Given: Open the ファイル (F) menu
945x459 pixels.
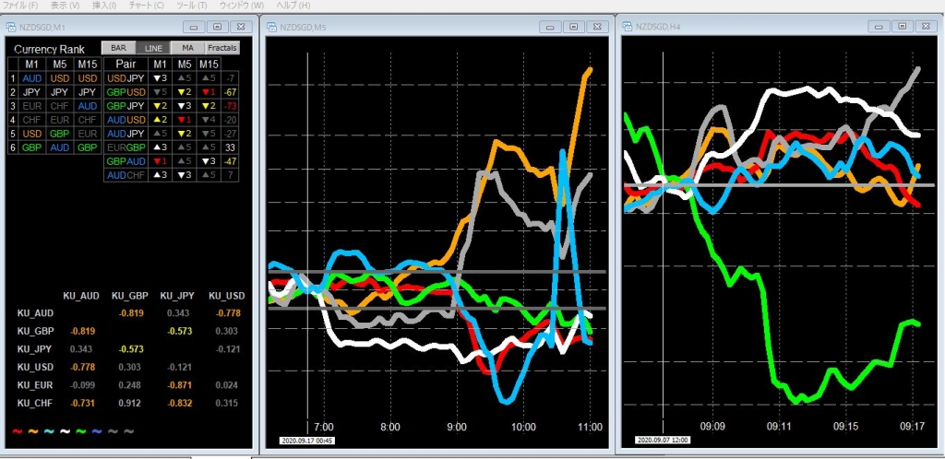Looking at the screenshot, I should pyautogui.click(x=21, y=6).
